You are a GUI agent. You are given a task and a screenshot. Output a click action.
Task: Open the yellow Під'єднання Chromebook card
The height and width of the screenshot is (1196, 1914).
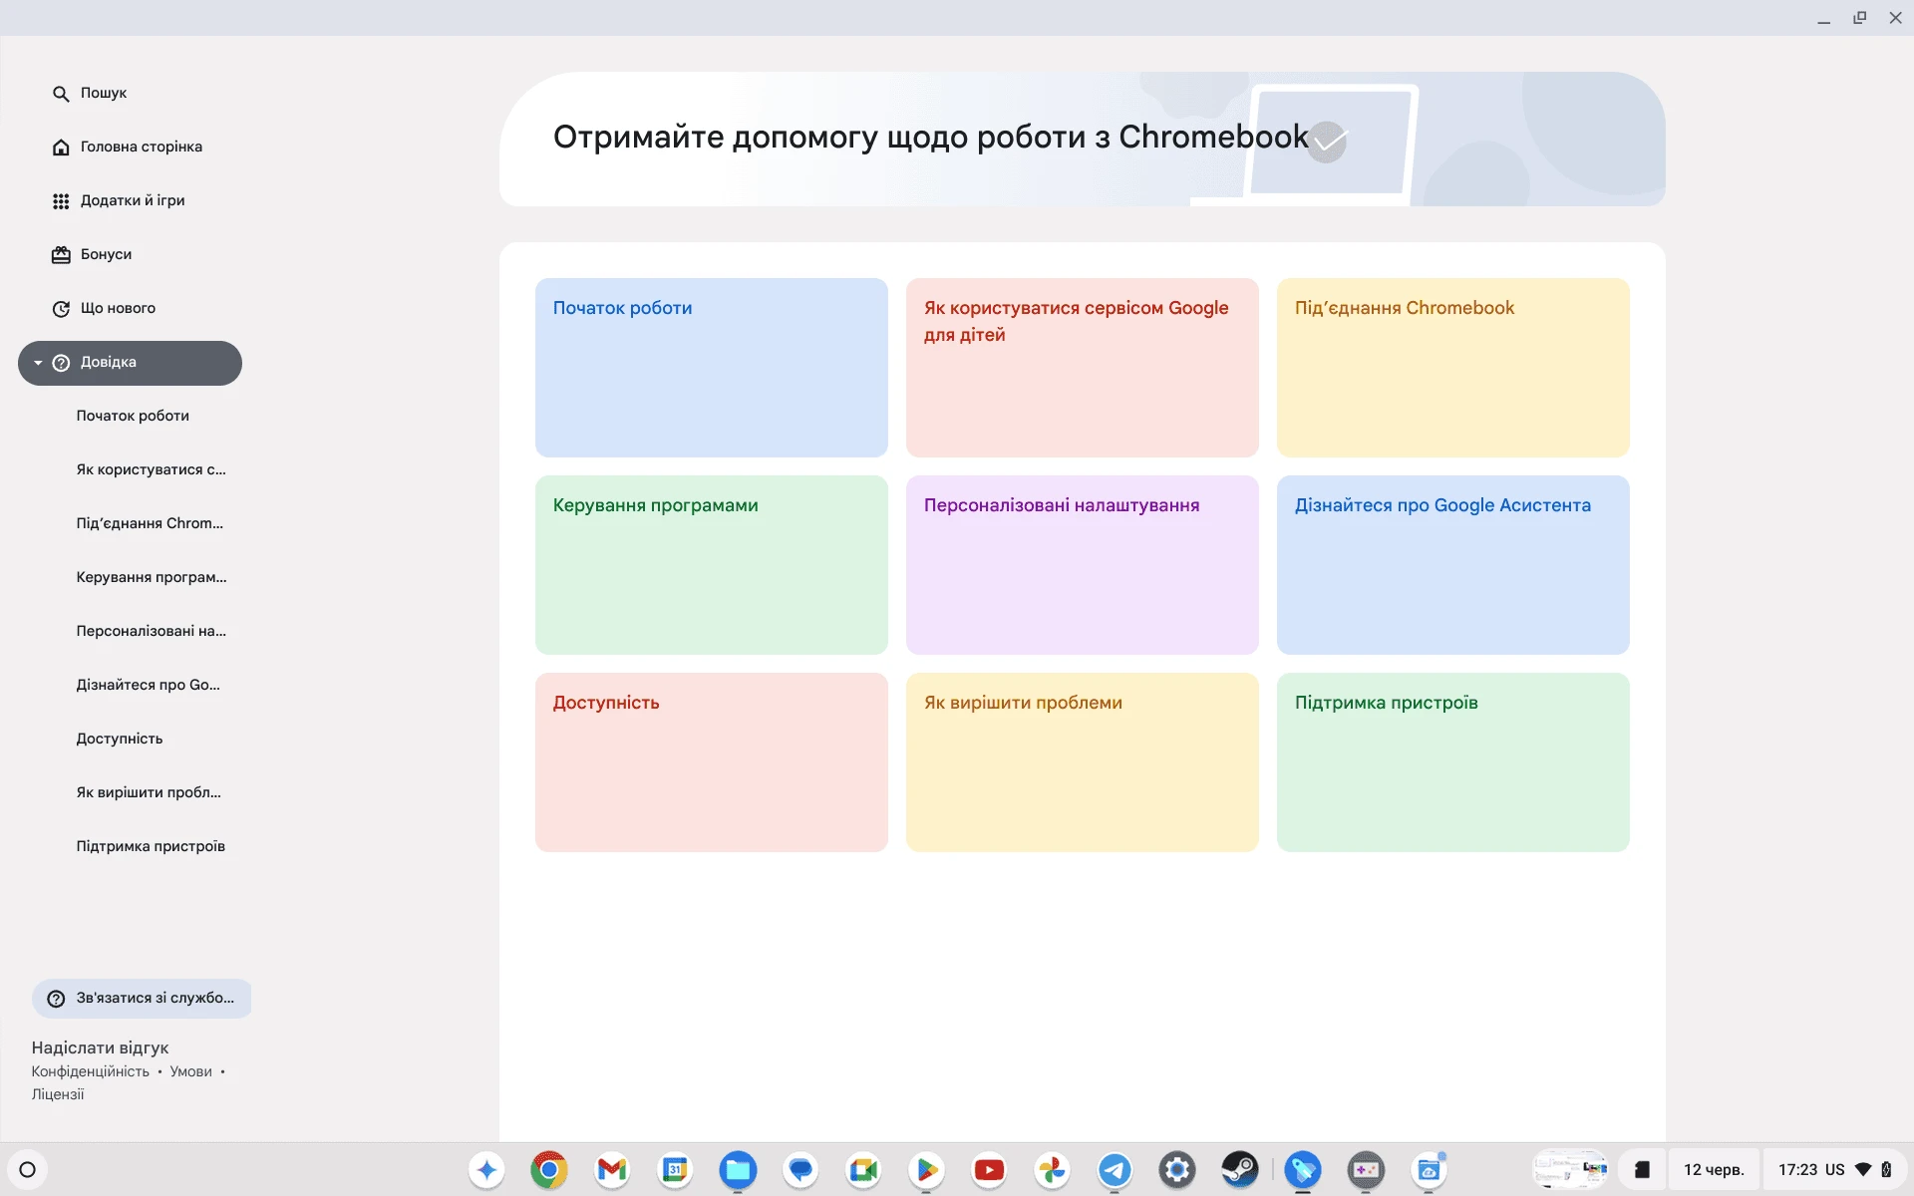click(x=1453, y=368)
